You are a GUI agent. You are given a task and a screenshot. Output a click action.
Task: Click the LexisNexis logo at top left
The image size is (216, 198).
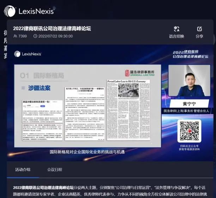(x=29, y=11)
